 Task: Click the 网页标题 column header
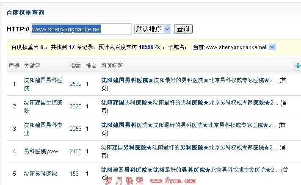112,66
